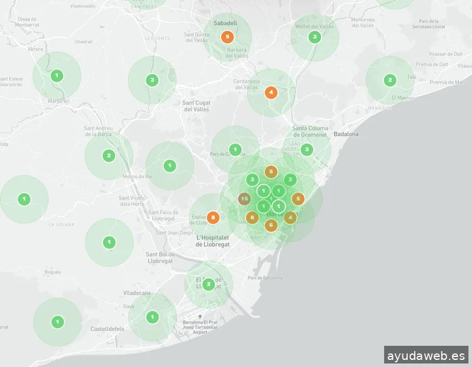Screen dimensions: 472x367
Task: Click the 6 cluster marker in Barcelona
Action: 271,225
